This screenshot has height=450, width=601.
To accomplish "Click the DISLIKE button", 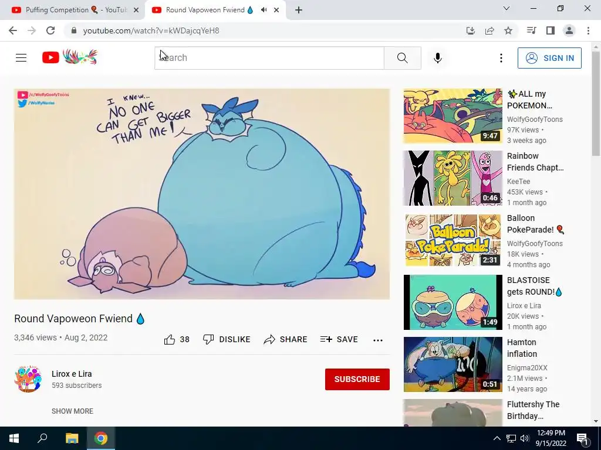I will (x=227, y=339).
